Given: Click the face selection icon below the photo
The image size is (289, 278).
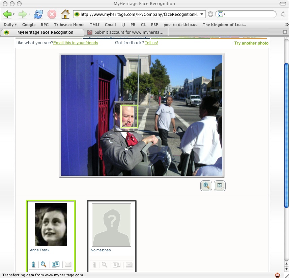Looking at the screenshot, I should tap(220, 186).
